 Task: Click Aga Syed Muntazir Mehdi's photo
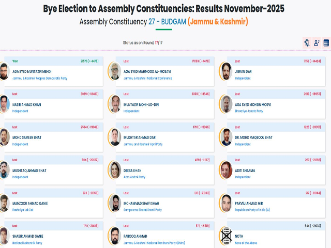pos(4,71)
